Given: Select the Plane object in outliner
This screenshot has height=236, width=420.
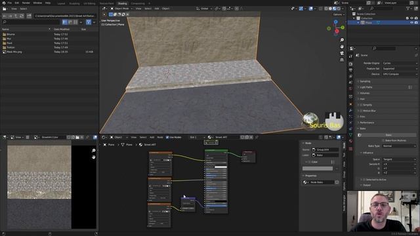Looking at the screenshot, I should click(369, 23).
